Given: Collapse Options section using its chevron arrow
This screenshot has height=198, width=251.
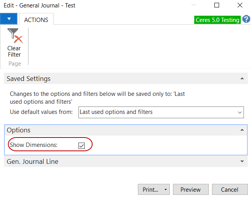Looking at the screenshot, I should coord(241,130).
